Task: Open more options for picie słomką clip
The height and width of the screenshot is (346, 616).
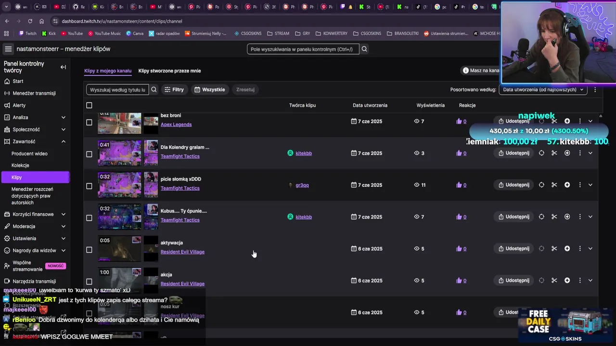Action: coord(580,185)
